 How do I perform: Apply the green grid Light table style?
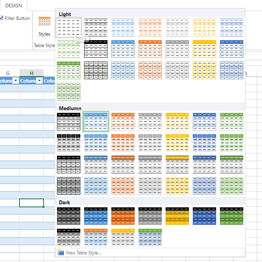[68, 92]
